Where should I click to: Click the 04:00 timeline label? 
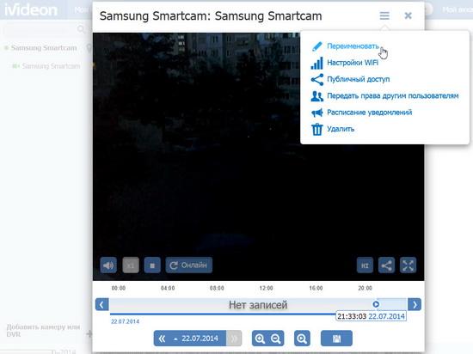(x=168, y=288)
